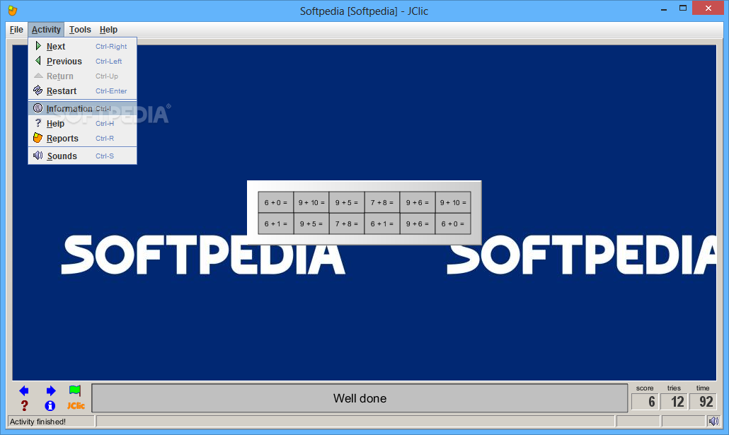Click the time counter showing 92
The width and height of the screenshot is (729, 435).
pyautogui.click(x=703, y=402)
